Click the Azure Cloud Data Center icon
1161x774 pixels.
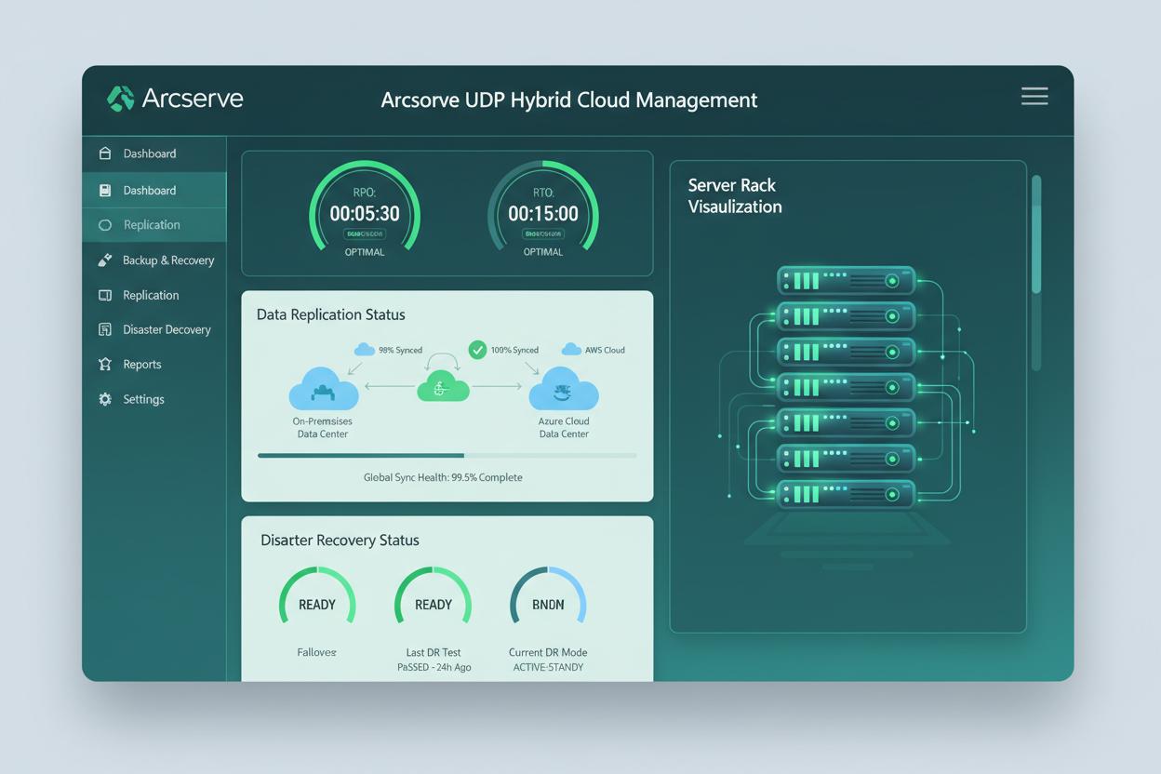coord(564,389)
